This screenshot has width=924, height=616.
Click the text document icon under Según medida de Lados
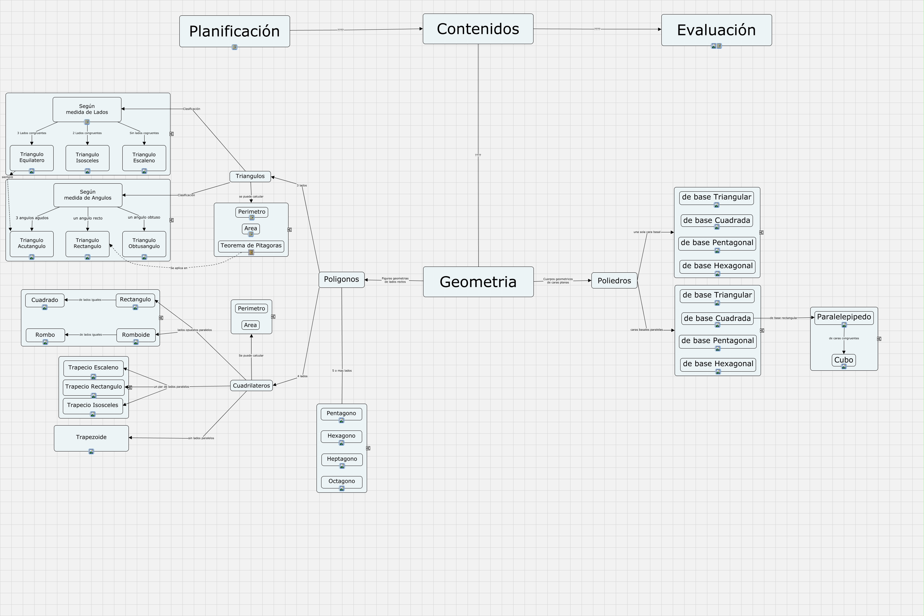[x=87, y=122]
